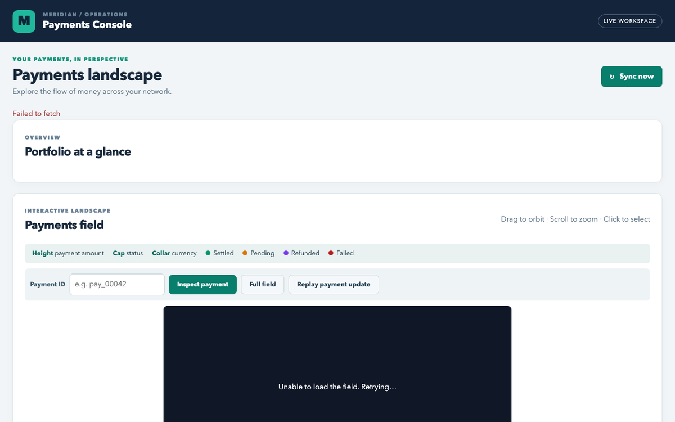The width and height of the screenshot is (675, 422).
Task: Click the "Collar currency" legend text
Action: (174, 253)
